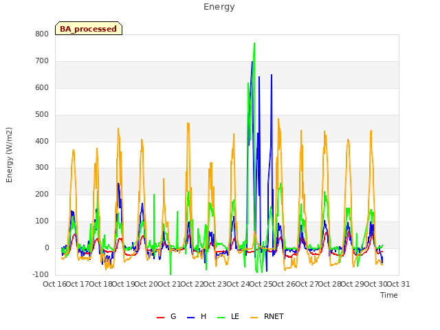
Task: Click the 100 y-axis tick label
Action: pyautogui.click(x=42, y=221)
